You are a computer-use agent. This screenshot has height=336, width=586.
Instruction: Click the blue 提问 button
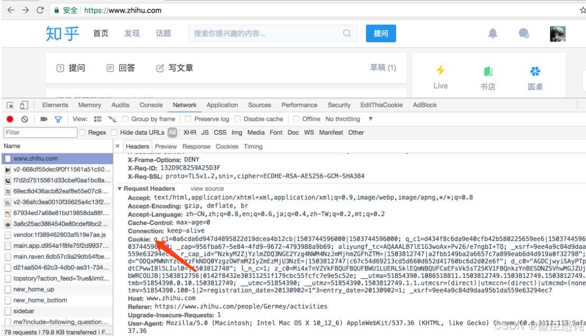381,33
